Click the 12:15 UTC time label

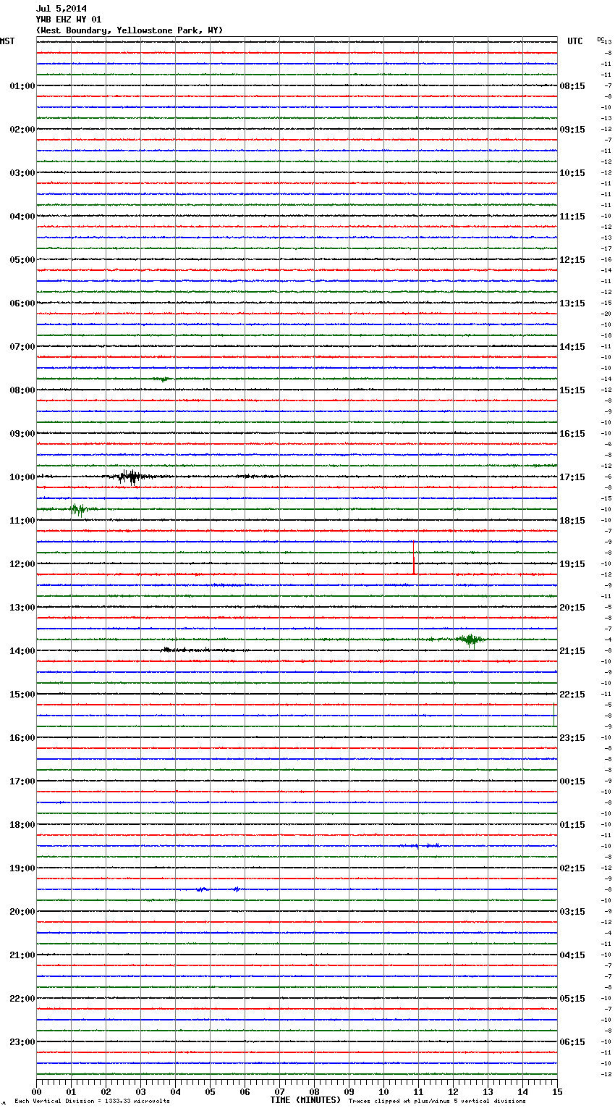pos(572,260)
